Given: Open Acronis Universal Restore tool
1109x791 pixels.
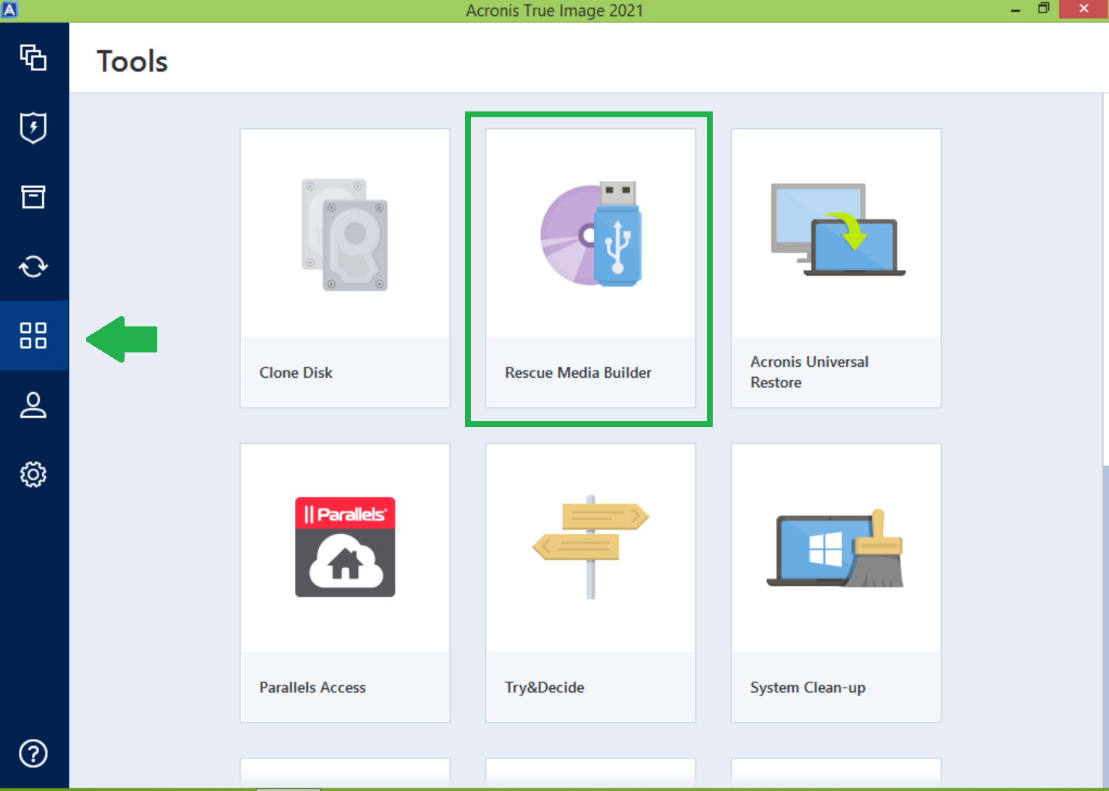Looking at the screenshot, I should click(x=836, y=268).
